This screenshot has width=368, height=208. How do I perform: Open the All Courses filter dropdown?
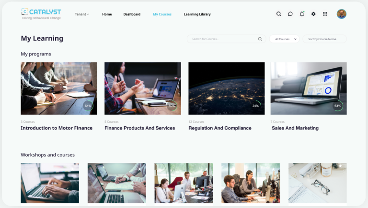pyautogui.click(x=285, y=39)
